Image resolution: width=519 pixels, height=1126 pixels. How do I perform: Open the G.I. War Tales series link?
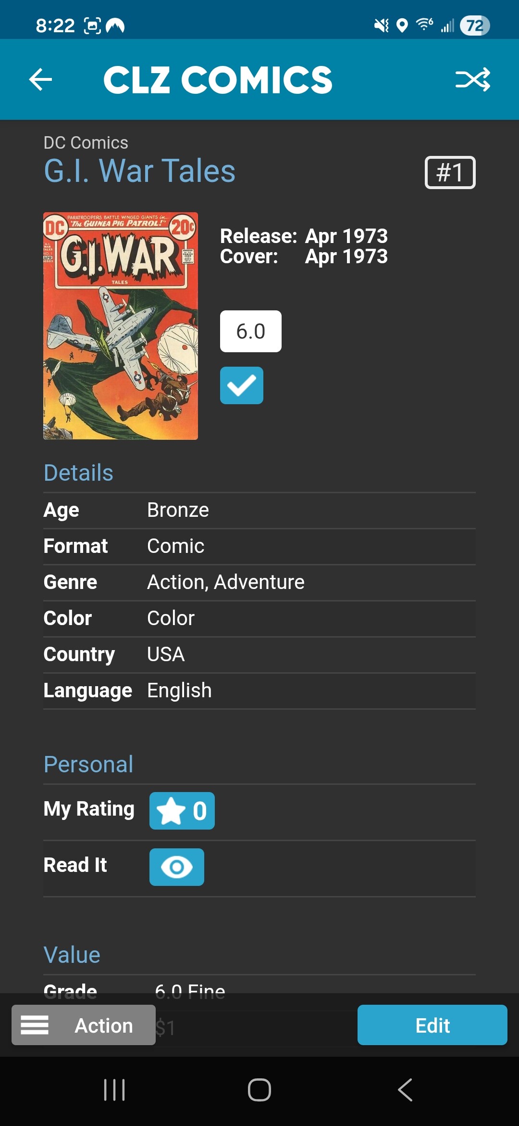(139, 171)
